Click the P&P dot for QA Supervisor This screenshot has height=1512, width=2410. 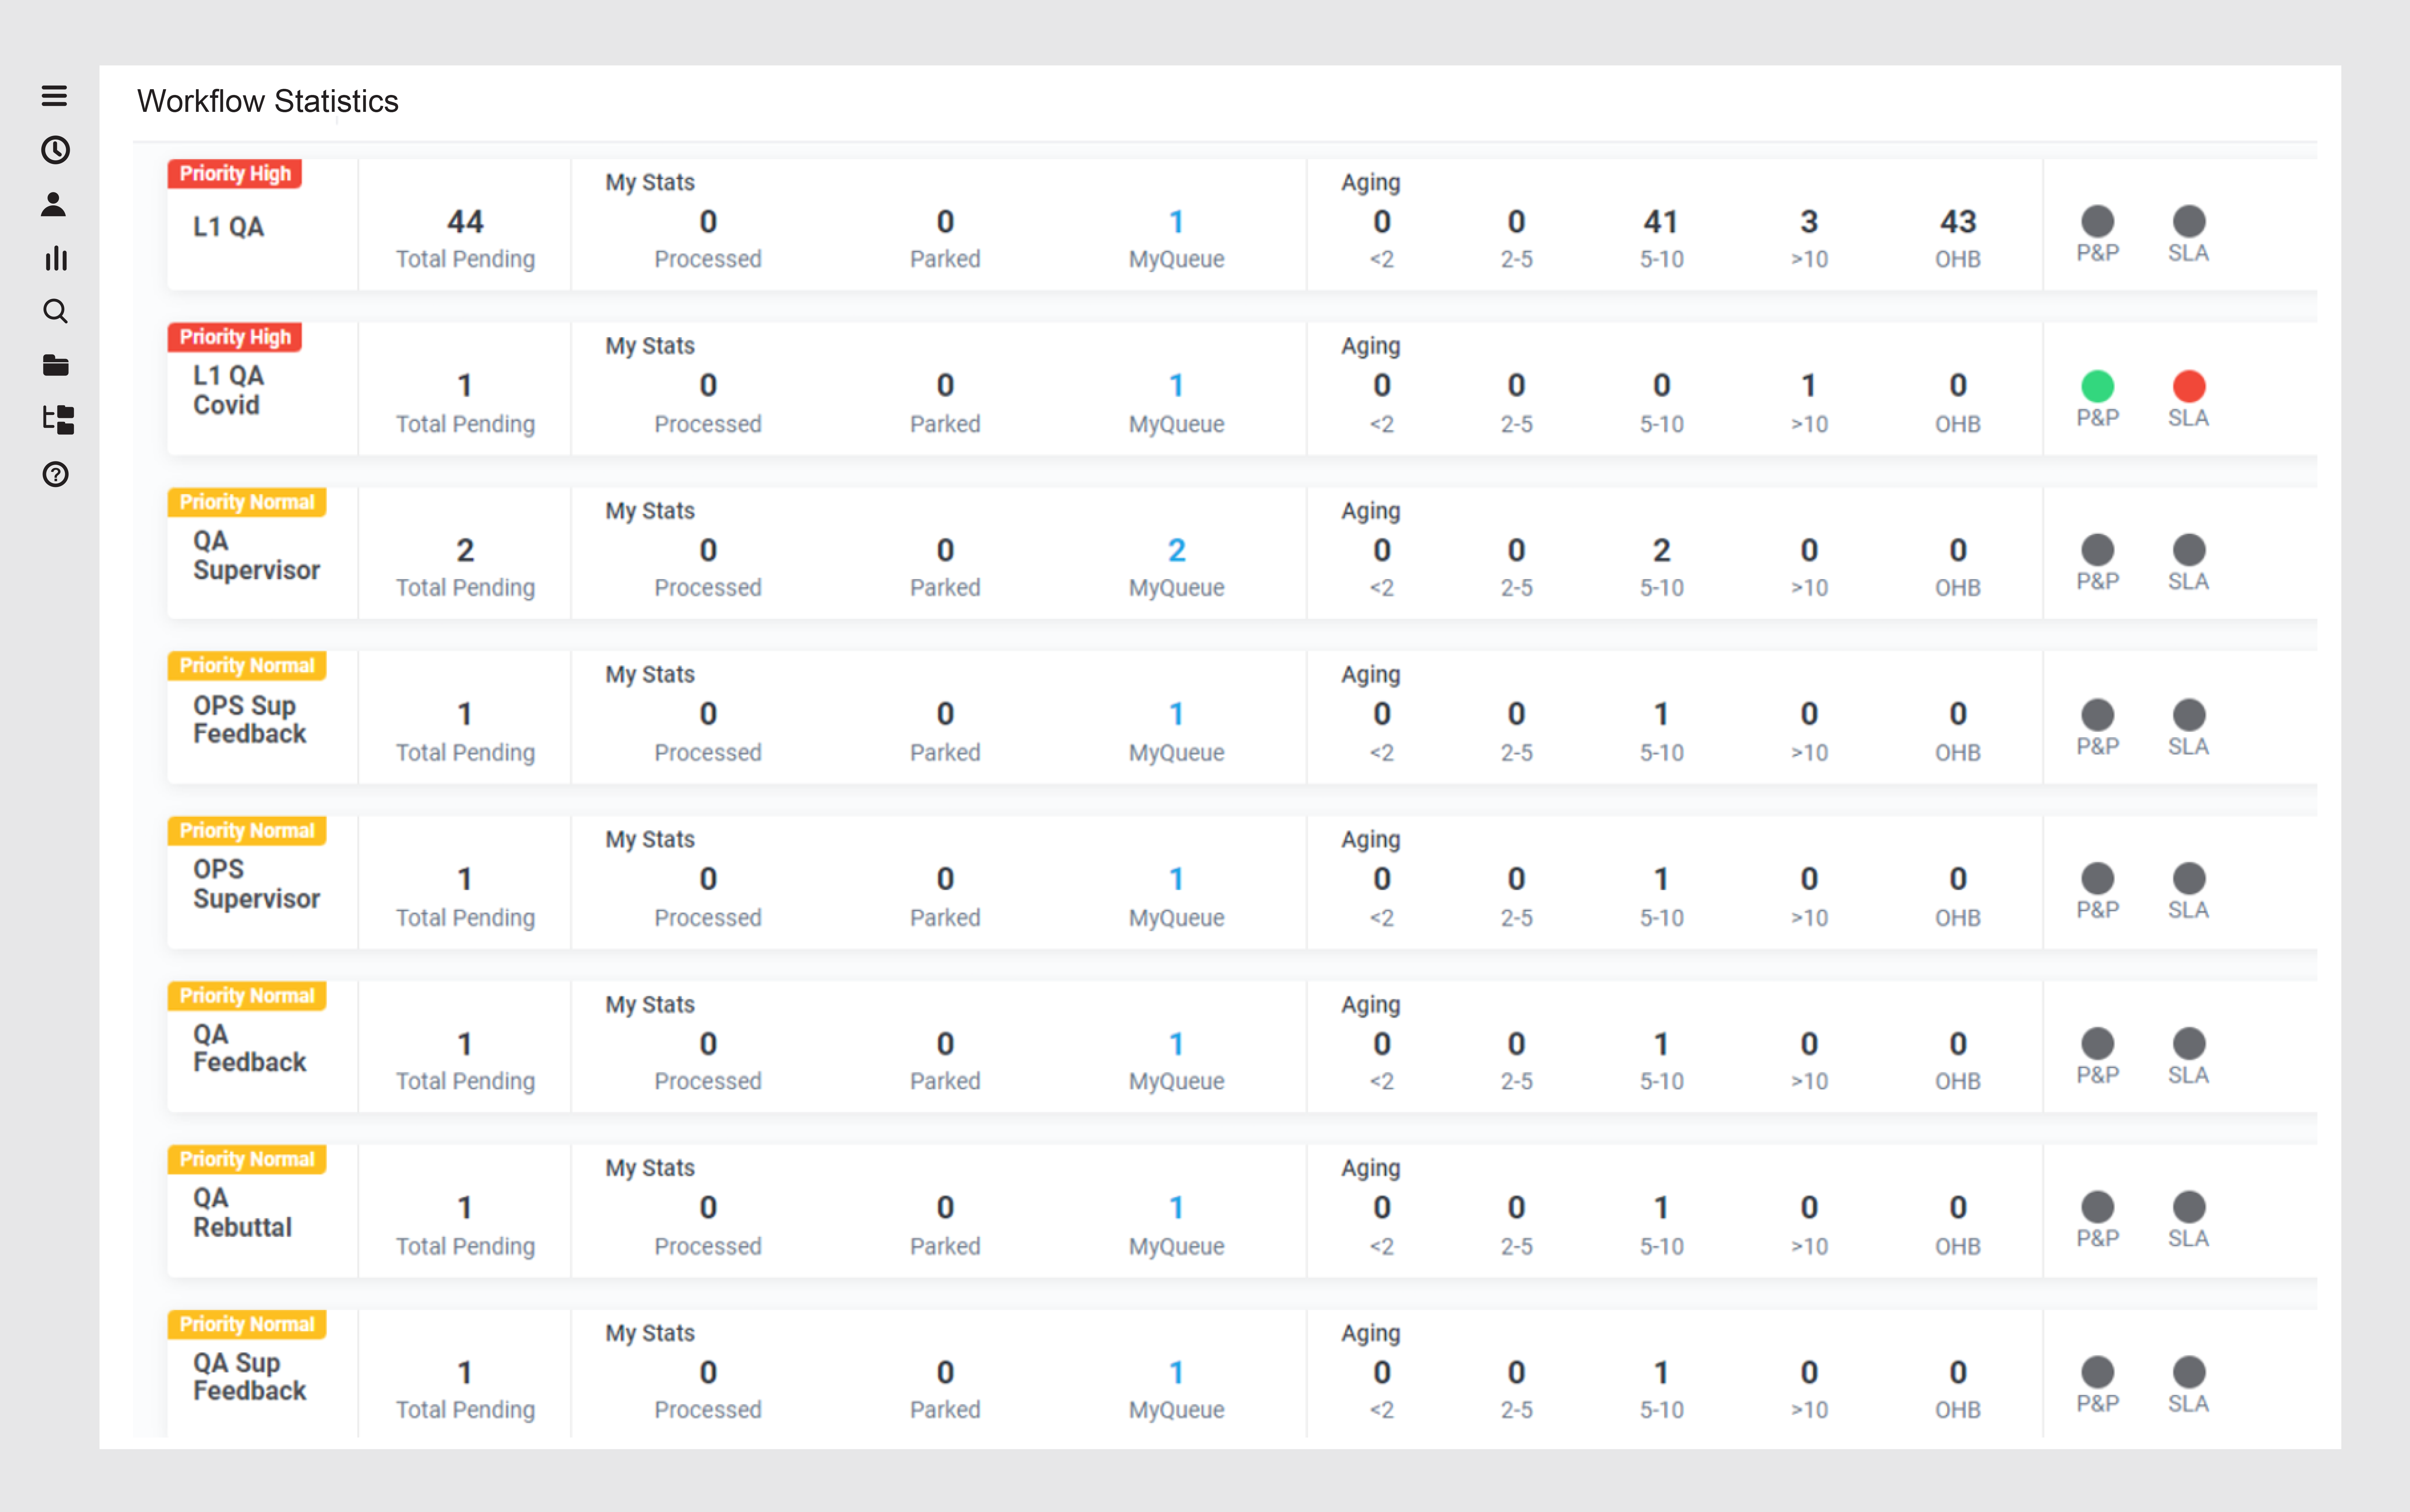point(2097,550)
